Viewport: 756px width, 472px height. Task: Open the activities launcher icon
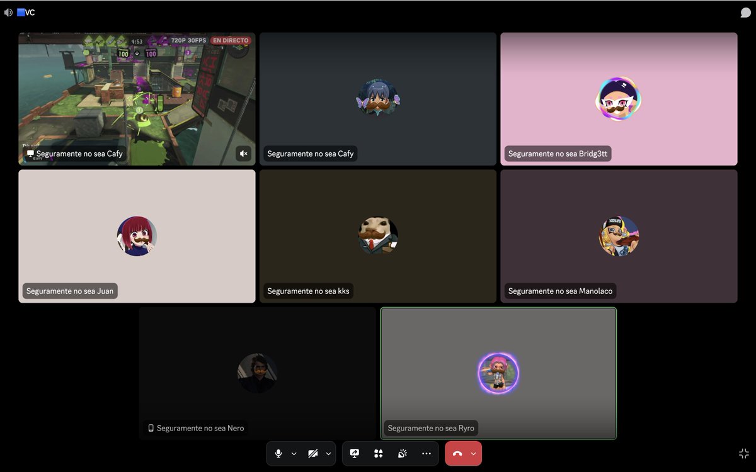pyautogui.click(x=378, y=453)
